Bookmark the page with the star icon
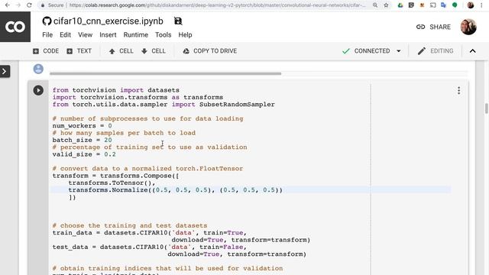 (x=386, y=5)
